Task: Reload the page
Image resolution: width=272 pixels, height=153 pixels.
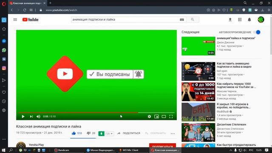Action: click(25, 10)
